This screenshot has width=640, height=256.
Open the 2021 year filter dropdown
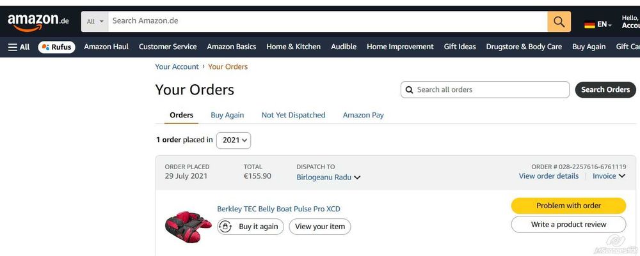point(234,140)
